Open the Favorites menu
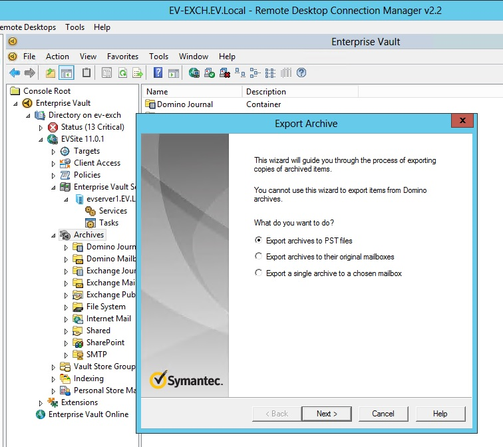 [x=122, y=57]
